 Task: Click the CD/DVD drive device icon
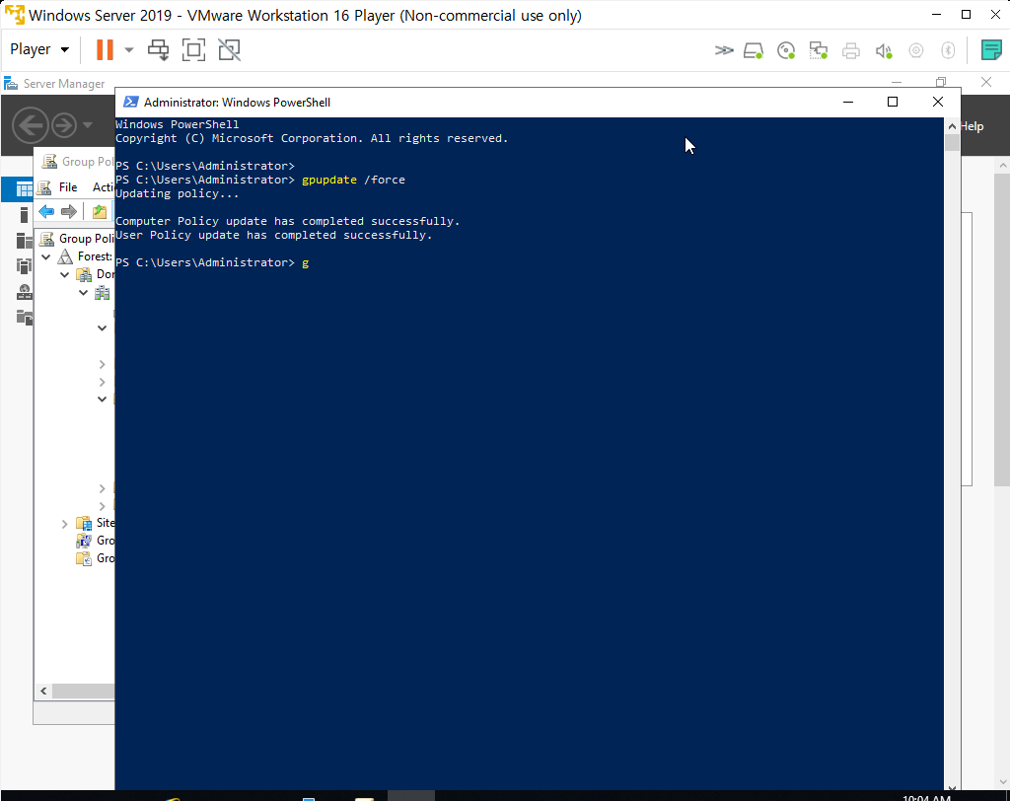[786, 50]
